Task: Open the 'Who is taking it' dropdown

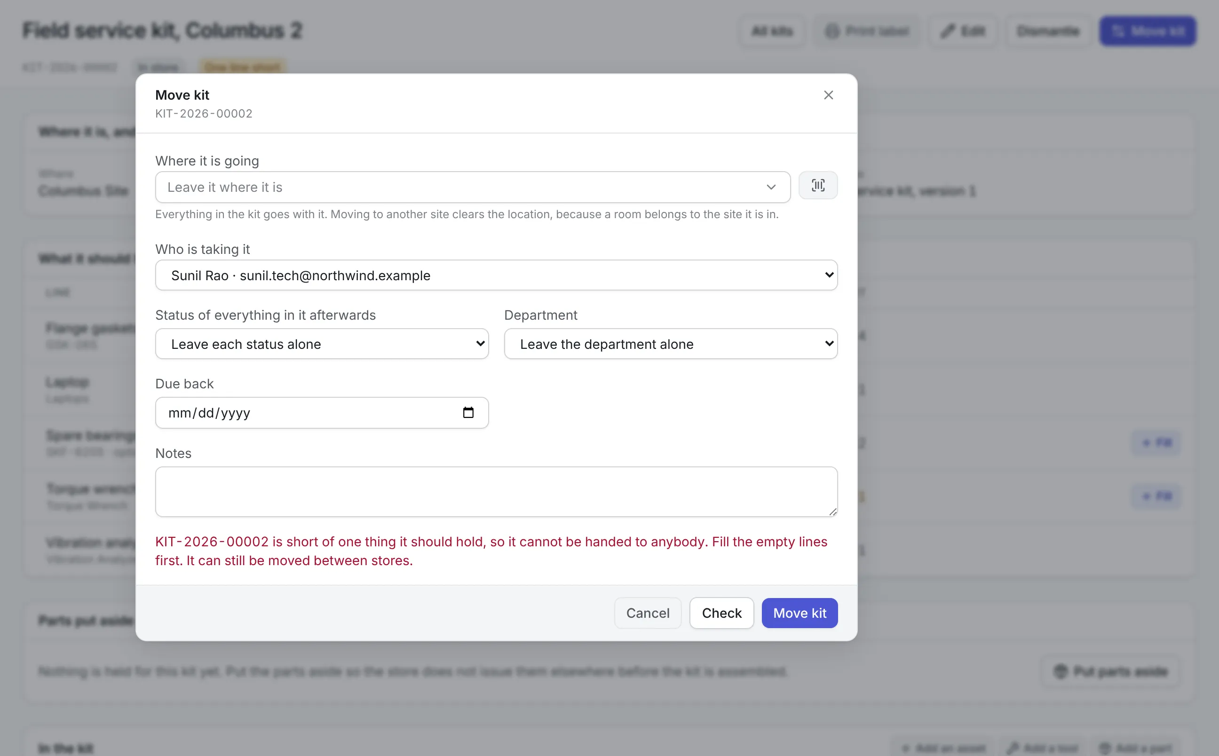Action: 496,275
